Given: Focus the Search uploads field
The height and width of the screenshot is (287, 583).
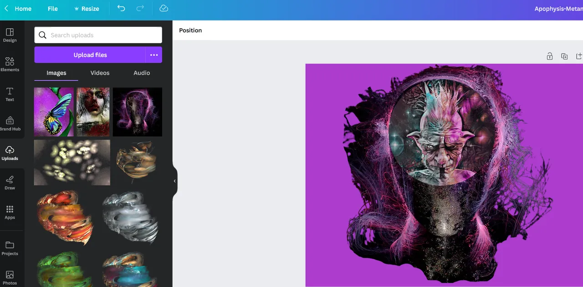Looking at the screenshot, I should click(98, 35).
